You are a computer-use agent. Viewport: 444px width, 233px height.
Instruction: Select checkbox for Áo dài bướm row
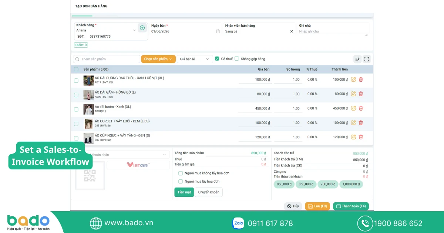[x=76, y=109]
